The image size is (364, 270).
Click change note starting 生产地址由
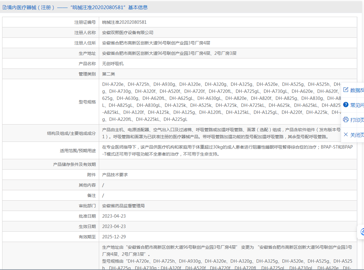pyautogui.click(x=227, y=251)
